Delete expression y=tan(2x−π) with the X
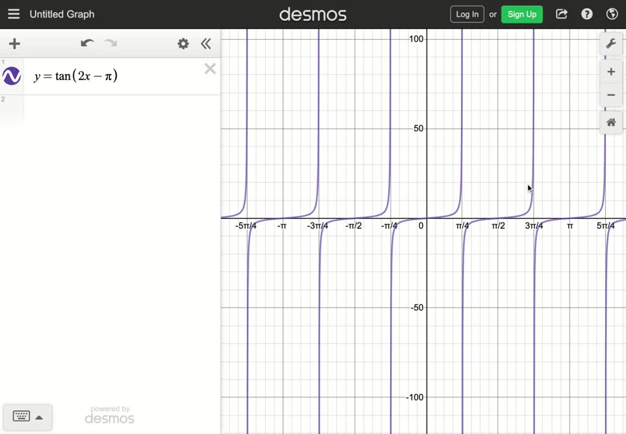This screenshot has height=434, width=626. click(x=210, y=68)
